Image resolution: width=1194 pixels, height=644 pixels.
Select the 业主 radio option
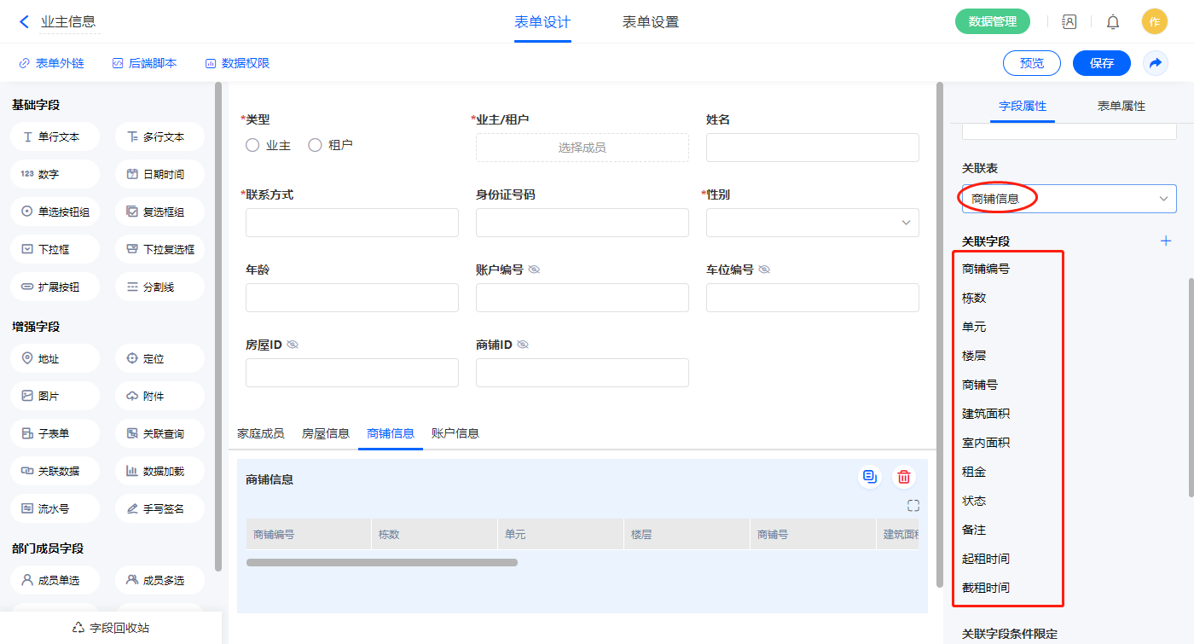point(252,146)
